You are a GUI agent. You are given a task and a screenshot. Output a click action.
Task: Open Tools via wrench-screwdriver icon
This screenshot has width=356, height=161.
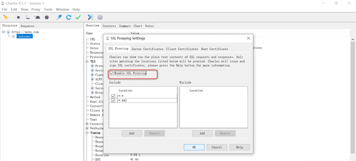90,17
